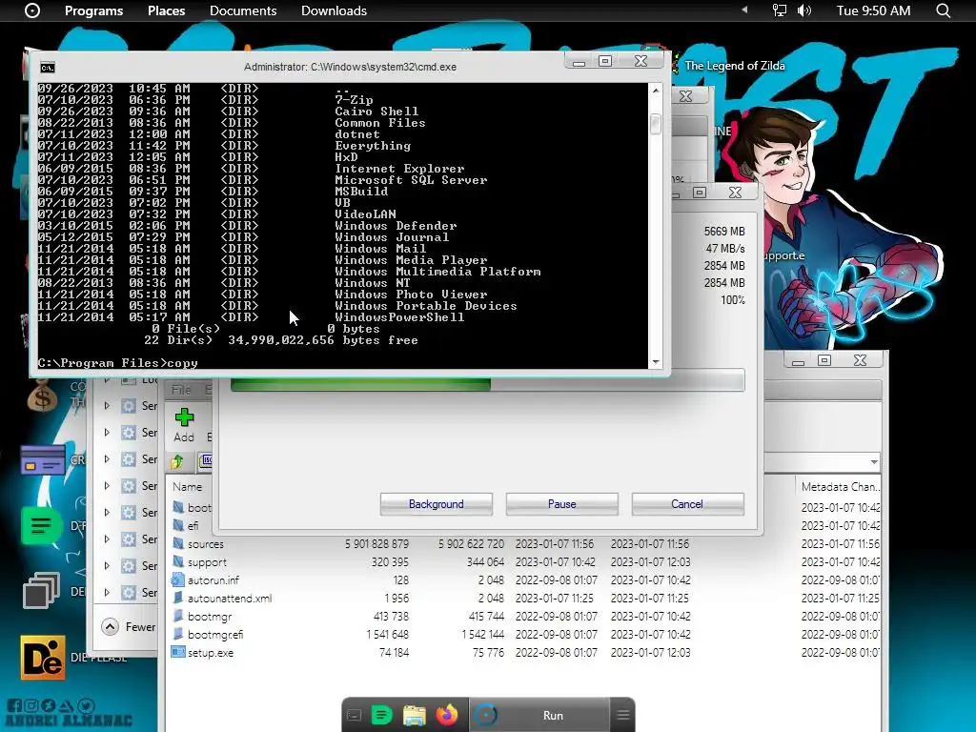Cancel the extraction operation
976x732 pixels.
point(687,504)
